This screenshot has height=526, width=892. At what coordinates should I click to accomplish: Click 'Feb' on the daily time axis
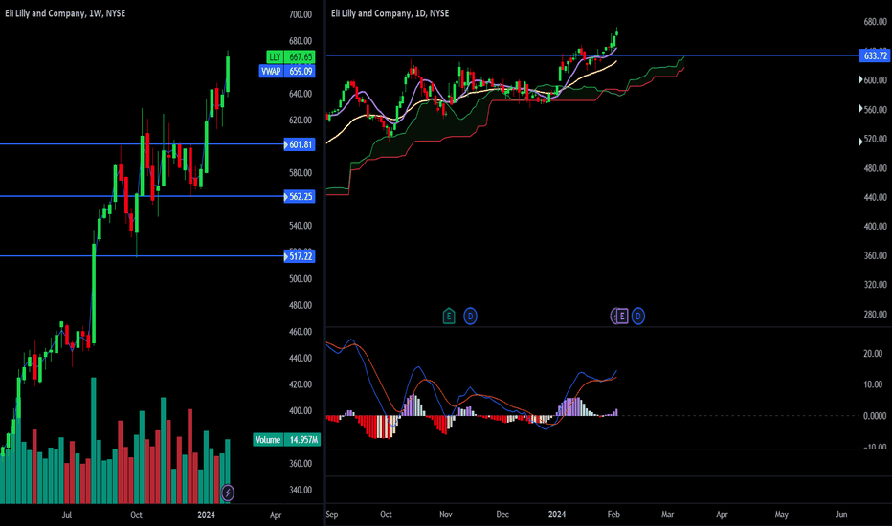(613, 515)
